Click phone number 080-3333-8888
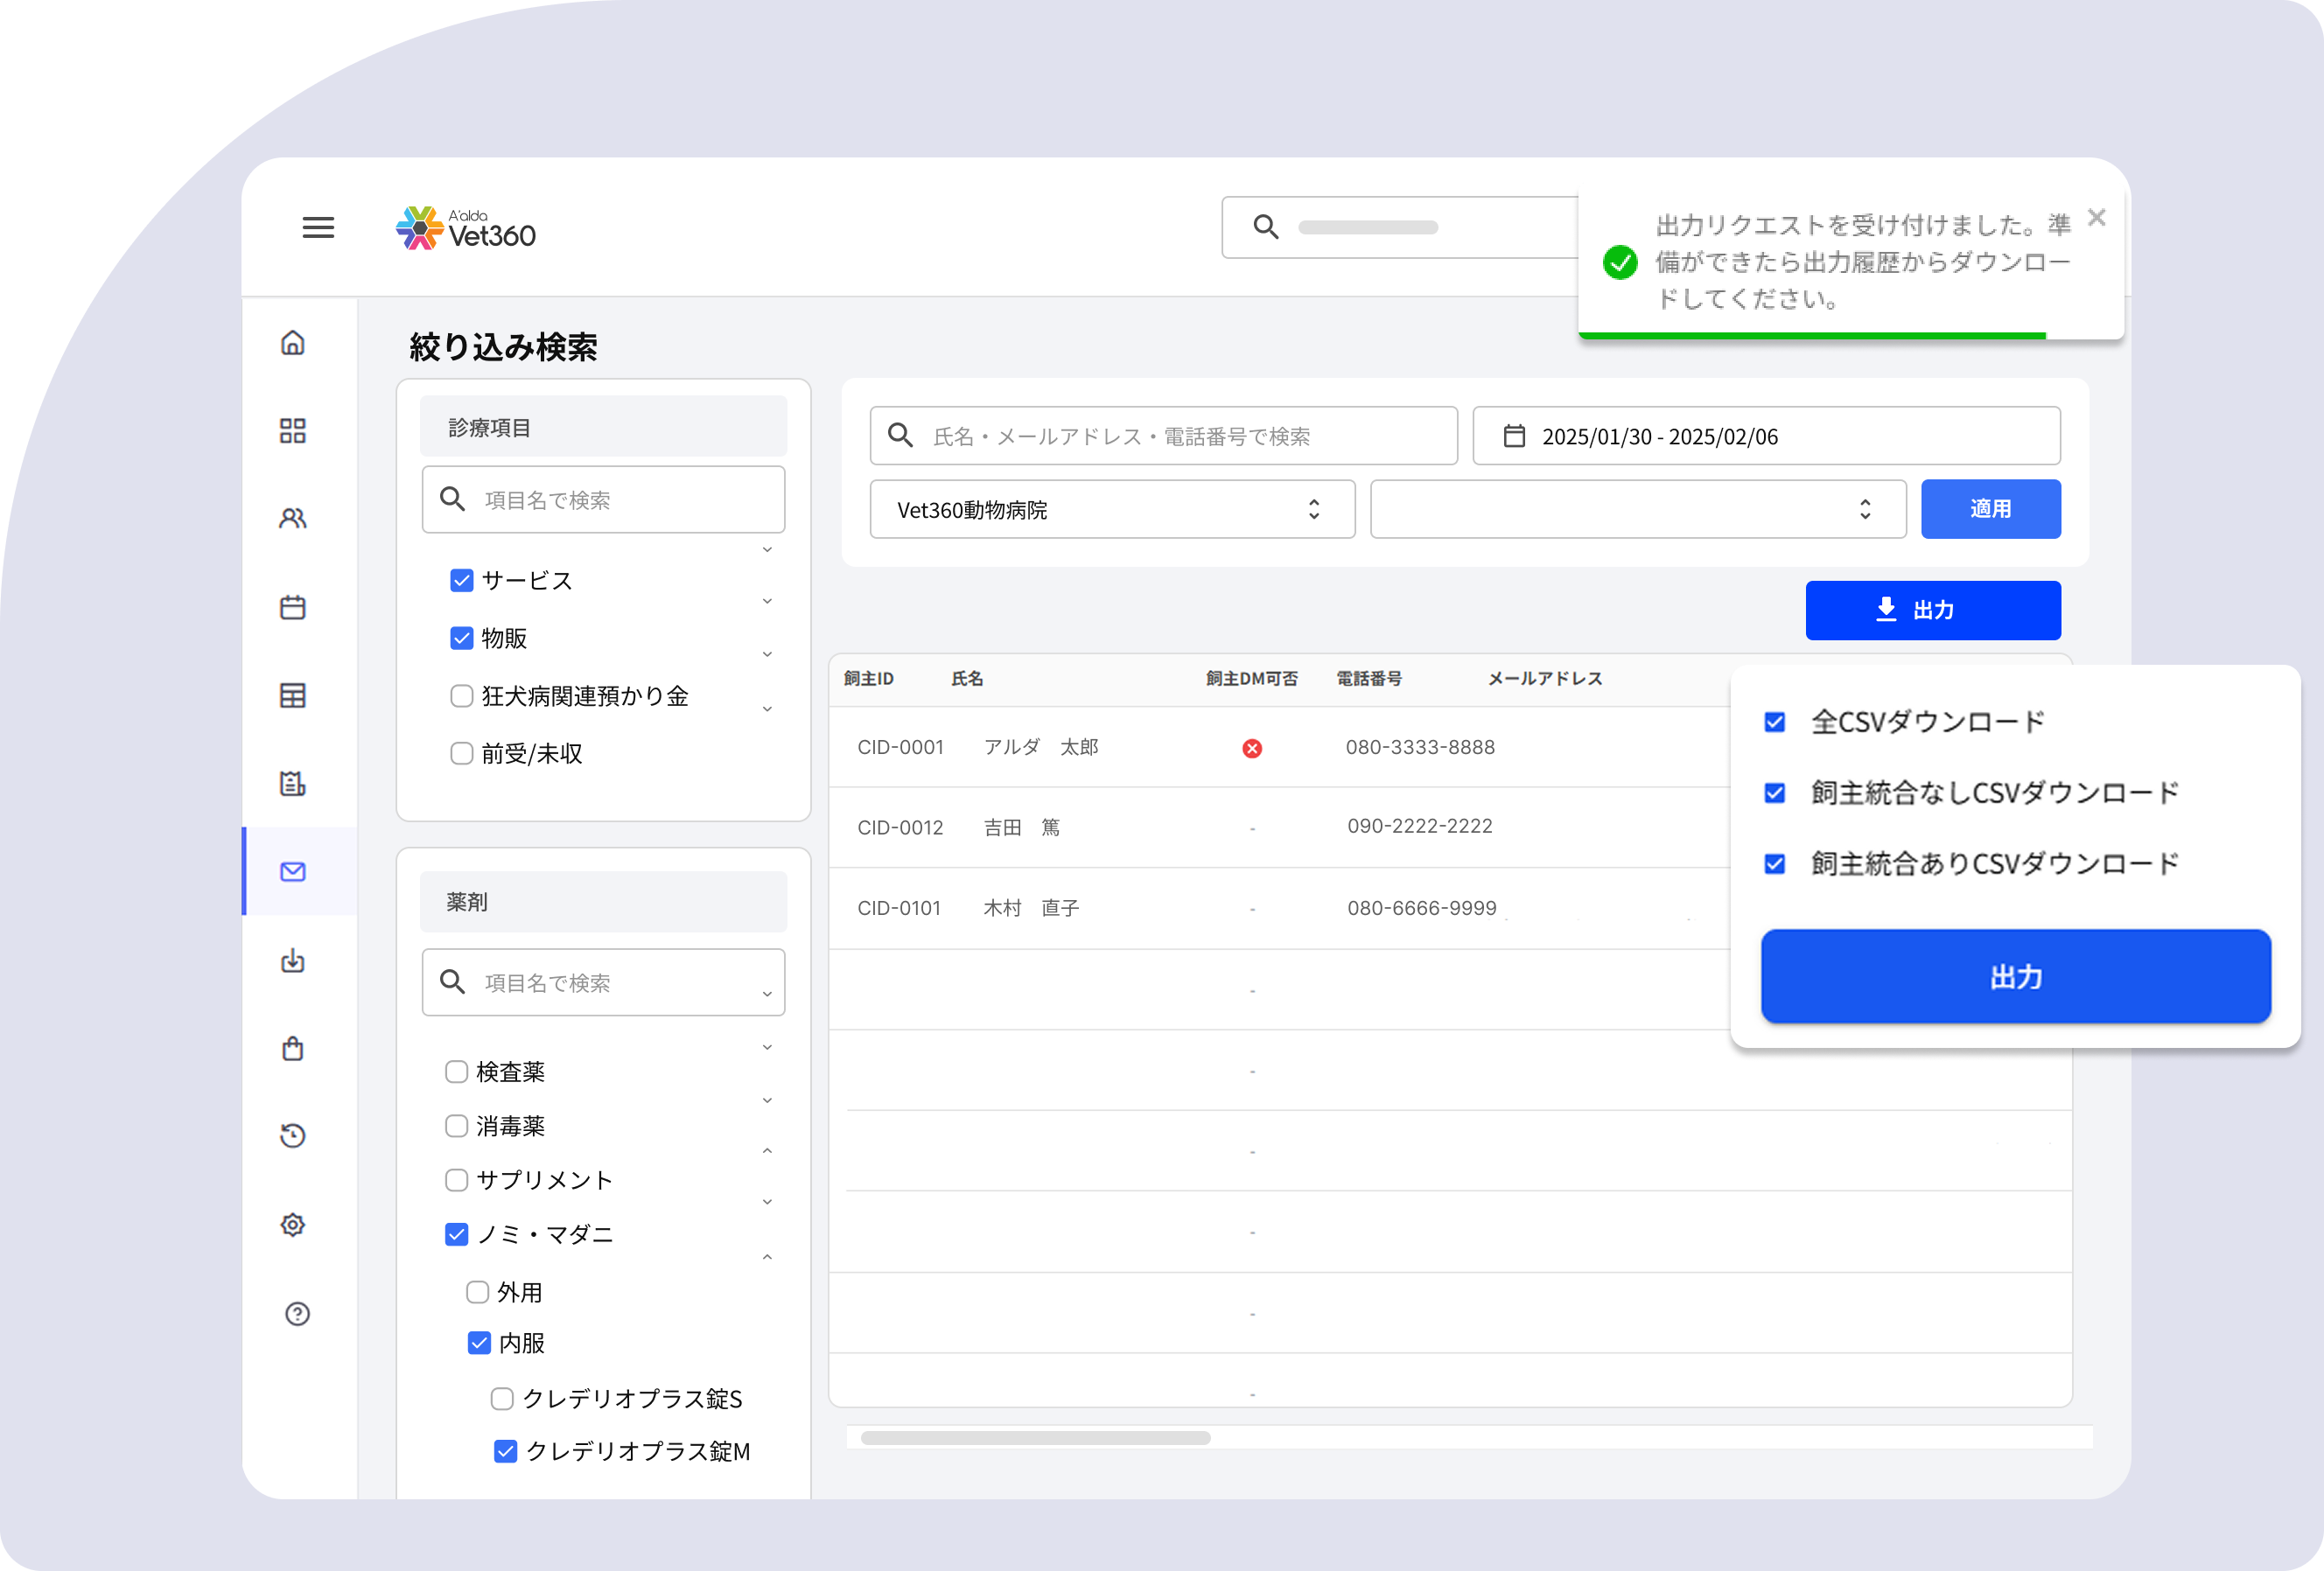The height and width of the screenshot is (1571, 2324). tap(1419, 748)
